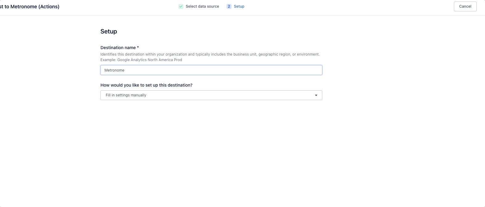Click the word Actions in the page title
The width and height of the screenshot is (485, 207).
click(x=49, y=6)
